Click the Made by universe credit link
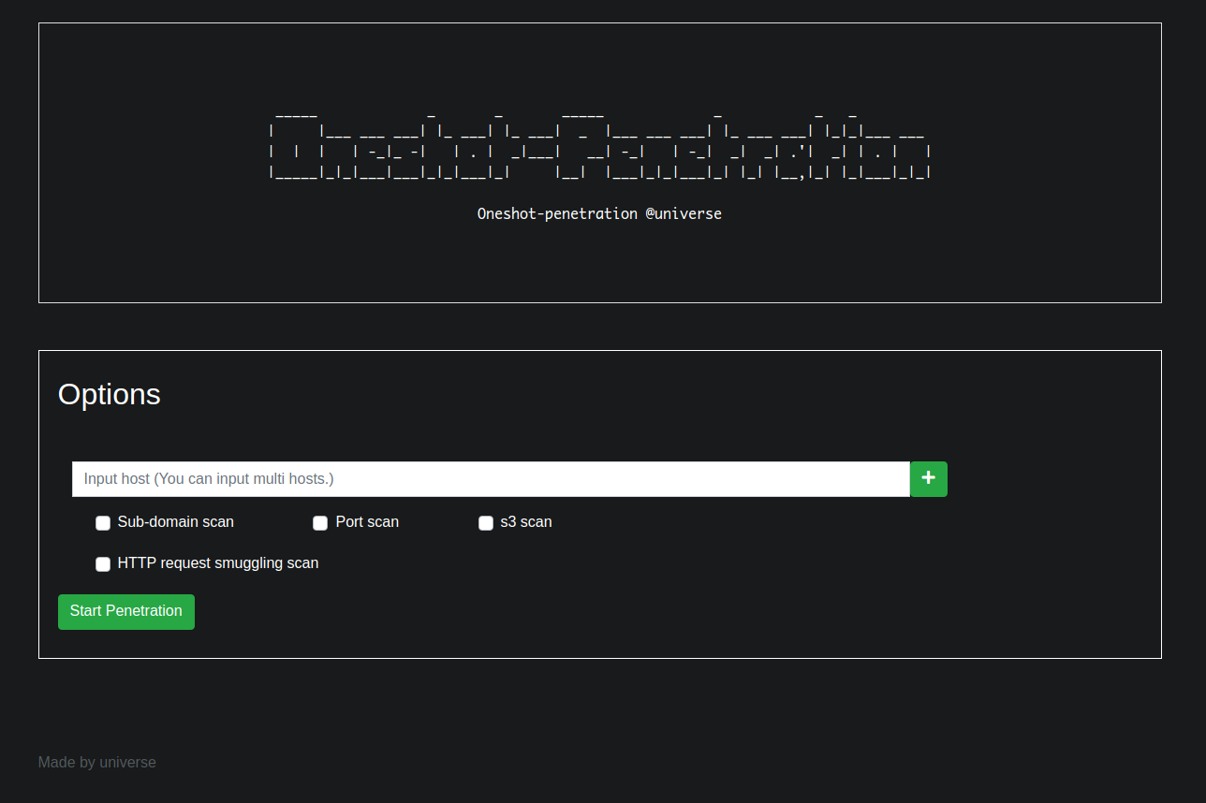Screen dimensions: 1206x803 click(96, 762)
